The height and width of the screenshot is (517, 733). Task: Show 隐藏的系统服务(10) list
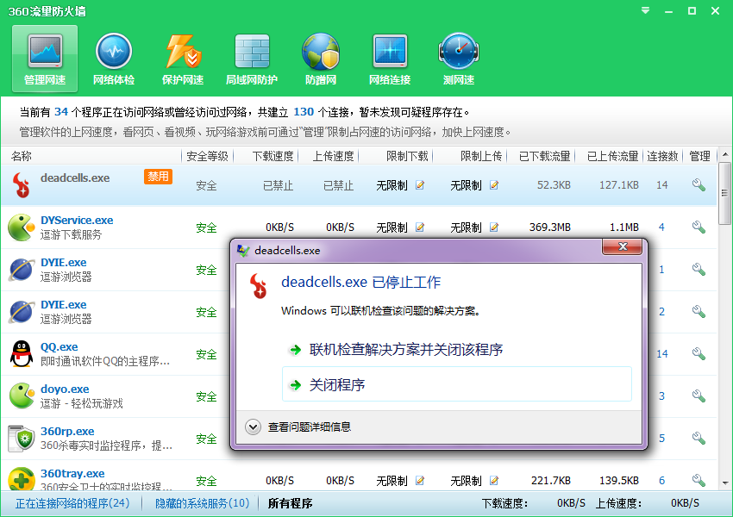[x=202, y=503]
